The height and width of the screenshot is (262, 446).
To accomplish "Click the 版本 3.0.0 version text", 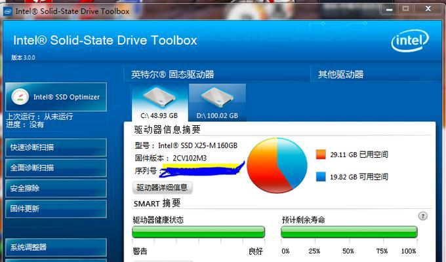I will (24, 58).
